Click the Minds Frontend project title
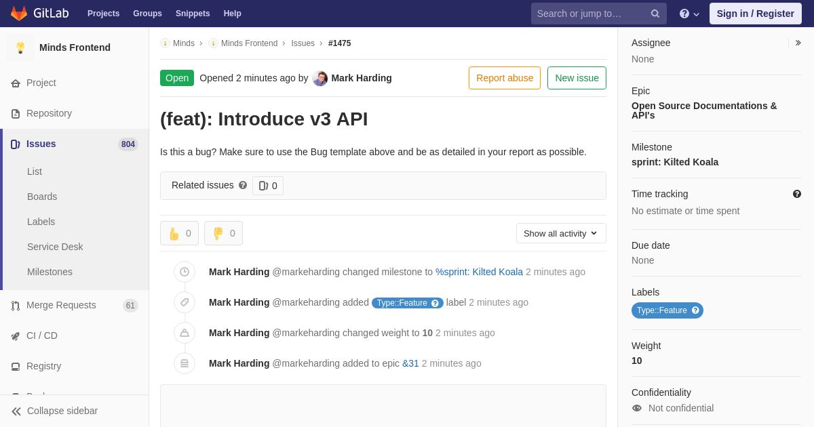 [75, 47]
